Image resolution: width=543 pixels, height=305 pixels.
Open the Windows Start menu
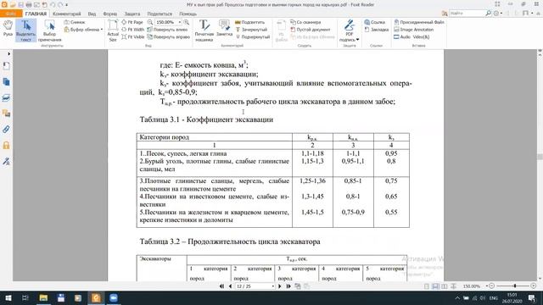pyautogui.click(x=8, y=297)
